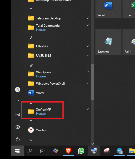The width and height of the screenshot is (135, 159).
Task: Click the letter T section header
Action: pos(31,10)
